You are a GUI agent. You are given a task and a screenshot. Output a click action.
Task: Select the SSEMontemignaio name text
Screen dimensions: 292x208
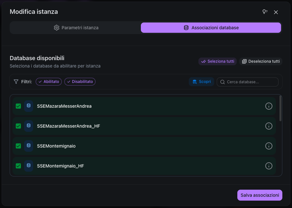coord(56,146)
